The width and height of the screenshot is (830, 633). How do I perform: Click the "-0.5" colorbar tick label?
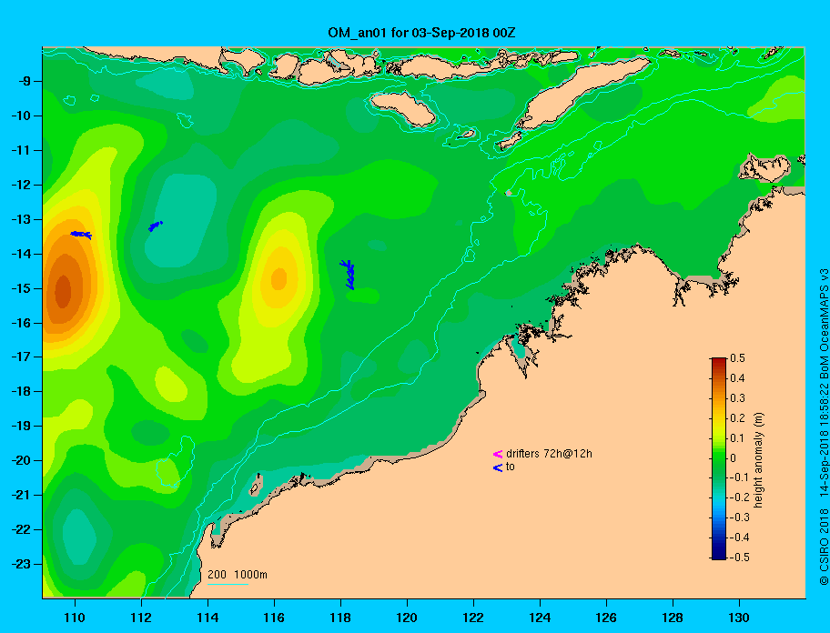pyautogui.click(x=739, y=558)
